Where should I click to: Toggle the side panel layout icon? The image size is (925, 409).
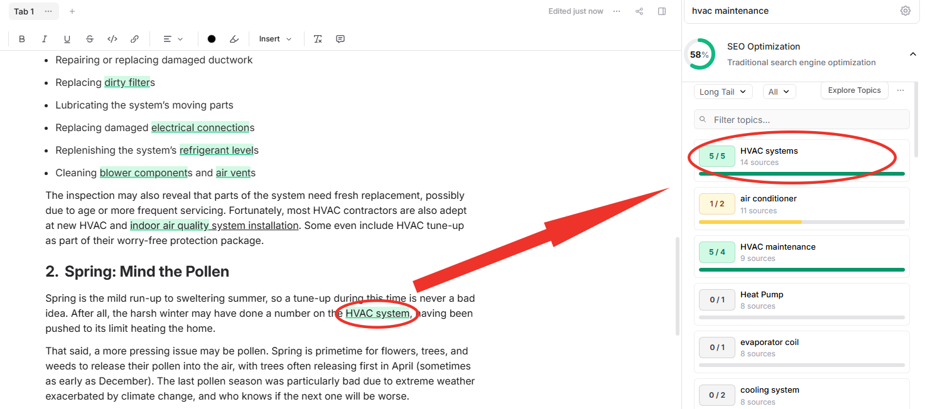(x=662, y=11)
